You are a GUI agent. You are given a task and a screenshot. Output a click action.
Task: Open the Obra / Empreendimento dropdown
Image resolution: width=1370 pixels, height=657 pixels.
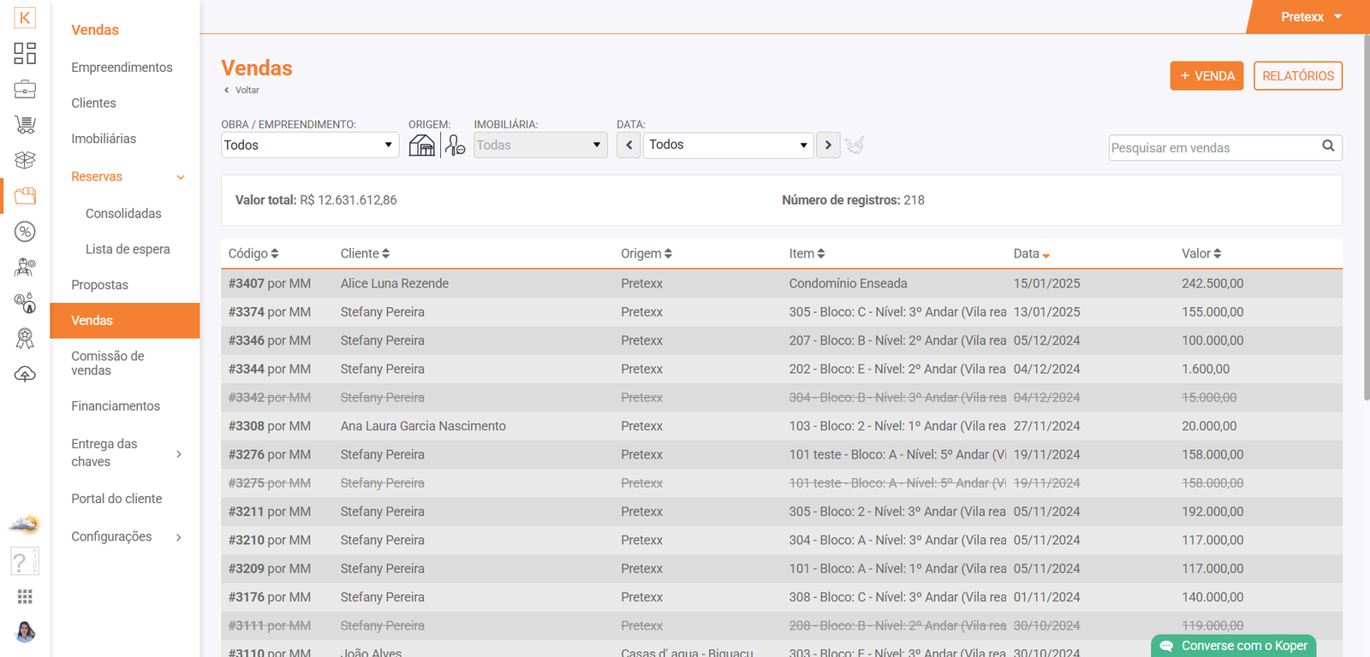pyautogui.click(x=309, y=145)
